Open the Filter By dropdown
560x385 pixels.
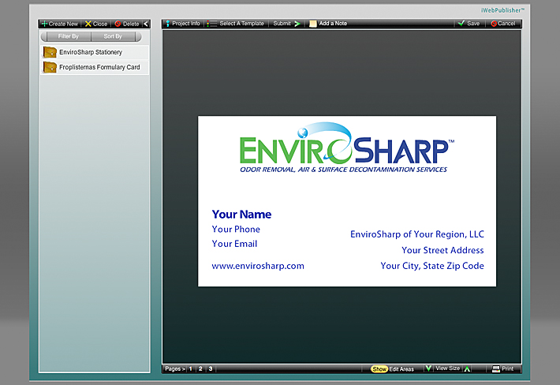click(x=68, y=36)
